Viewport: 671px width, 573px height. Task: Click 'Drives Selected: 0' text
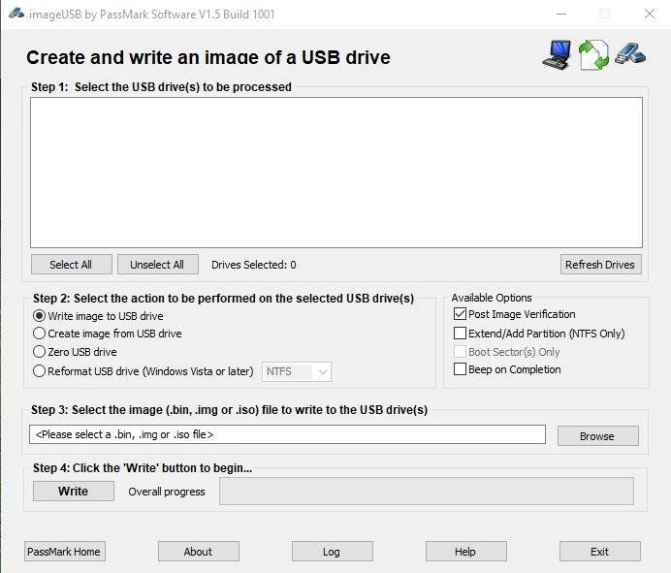pyautogui.click(x=254, y=265)
